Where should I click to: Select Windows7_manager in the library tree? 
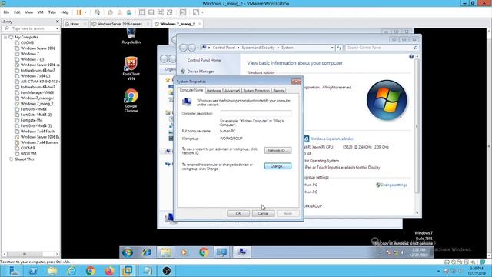tap(37, 98)
